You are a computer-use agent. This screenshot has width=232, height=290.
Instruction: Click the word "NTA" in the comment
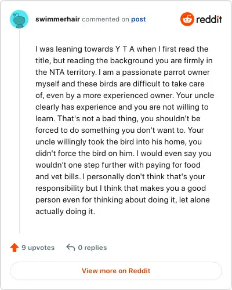(57, 72)
